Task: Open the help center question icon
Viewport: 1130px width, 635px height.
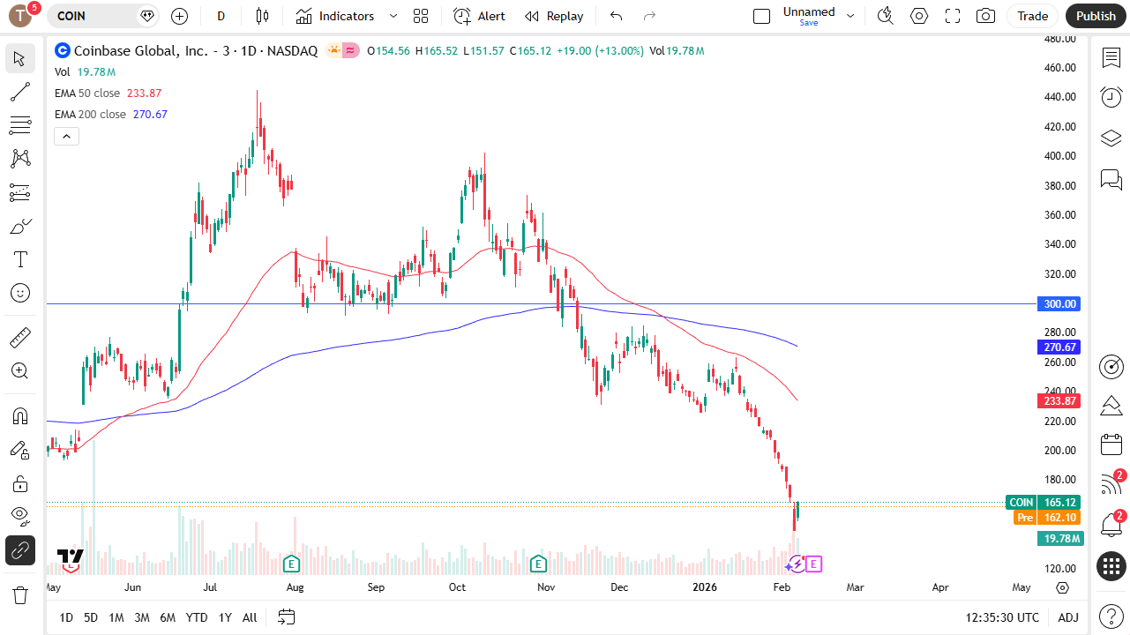Action: click(x=1111, y=616)
